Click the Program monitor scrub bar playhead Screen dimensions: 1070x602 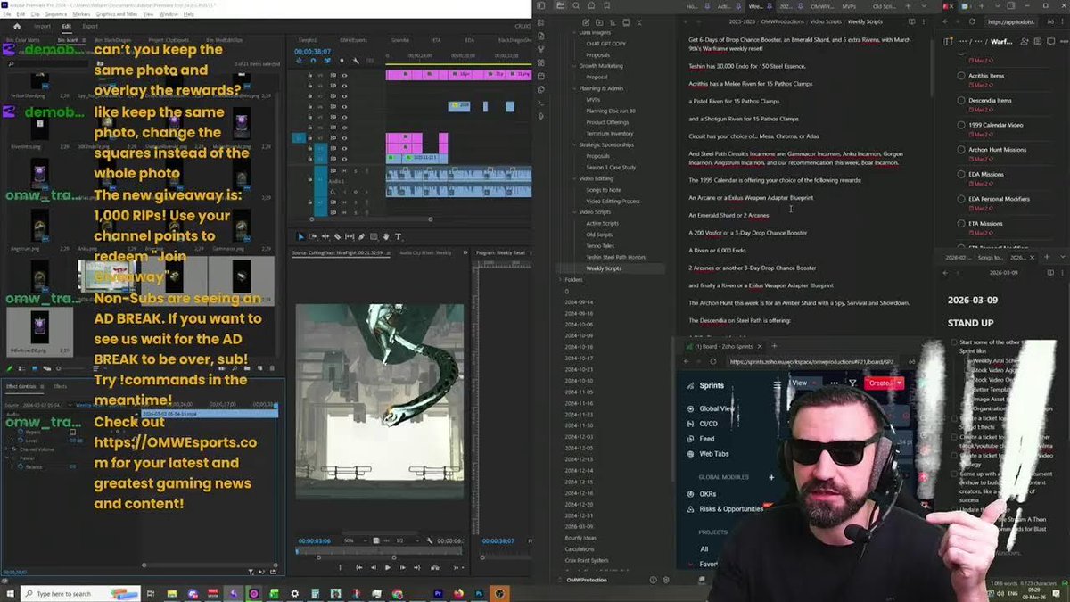point(297,551)
